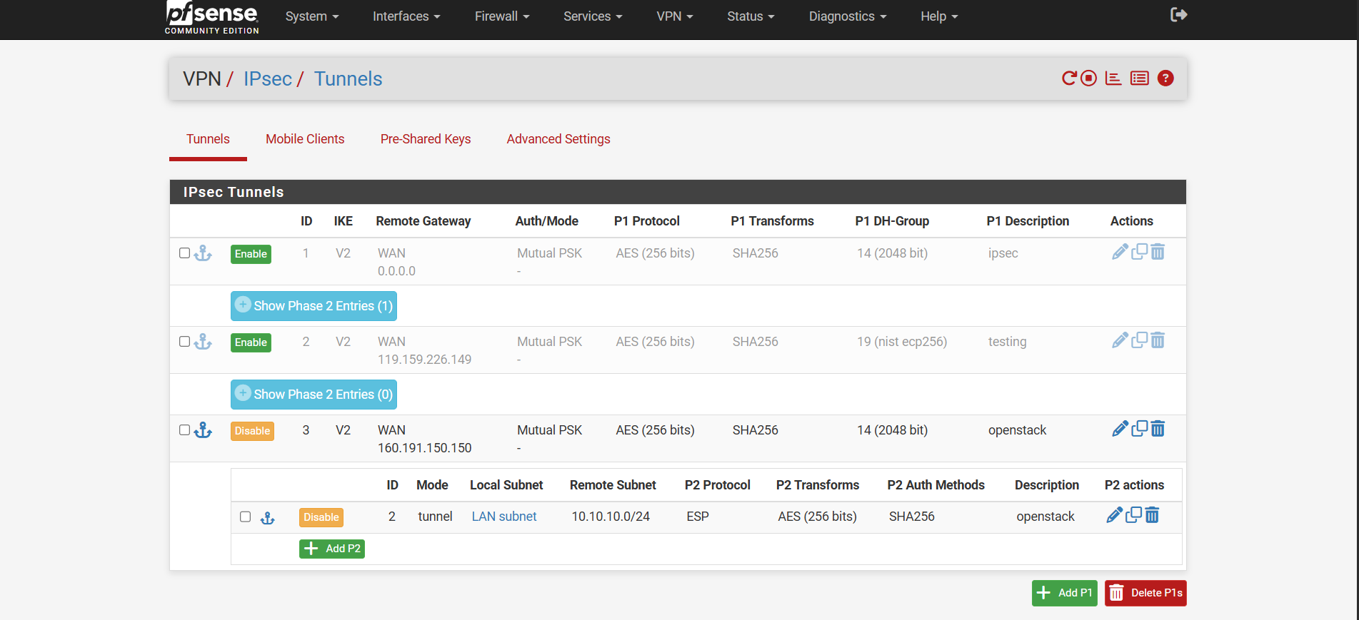Delete the openstack phase 1 entry
The height and width of the screenshot is (620, 1359).
pos(1158,429)
